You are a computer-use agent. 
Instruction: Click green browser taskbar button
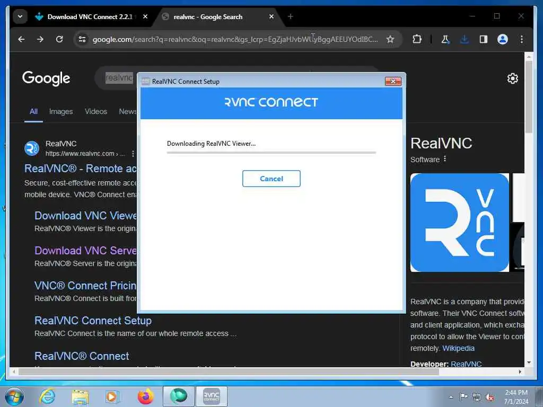coord(179,396)
